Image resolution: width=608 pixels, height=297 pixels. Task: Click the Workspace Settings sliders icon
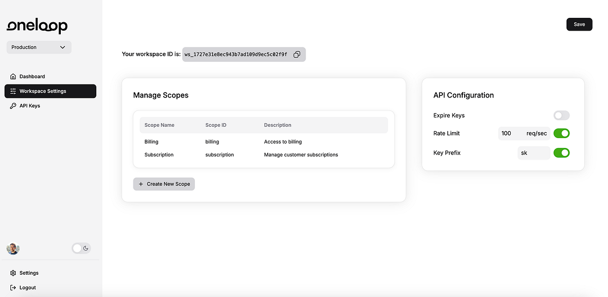(x=13, y=91)
